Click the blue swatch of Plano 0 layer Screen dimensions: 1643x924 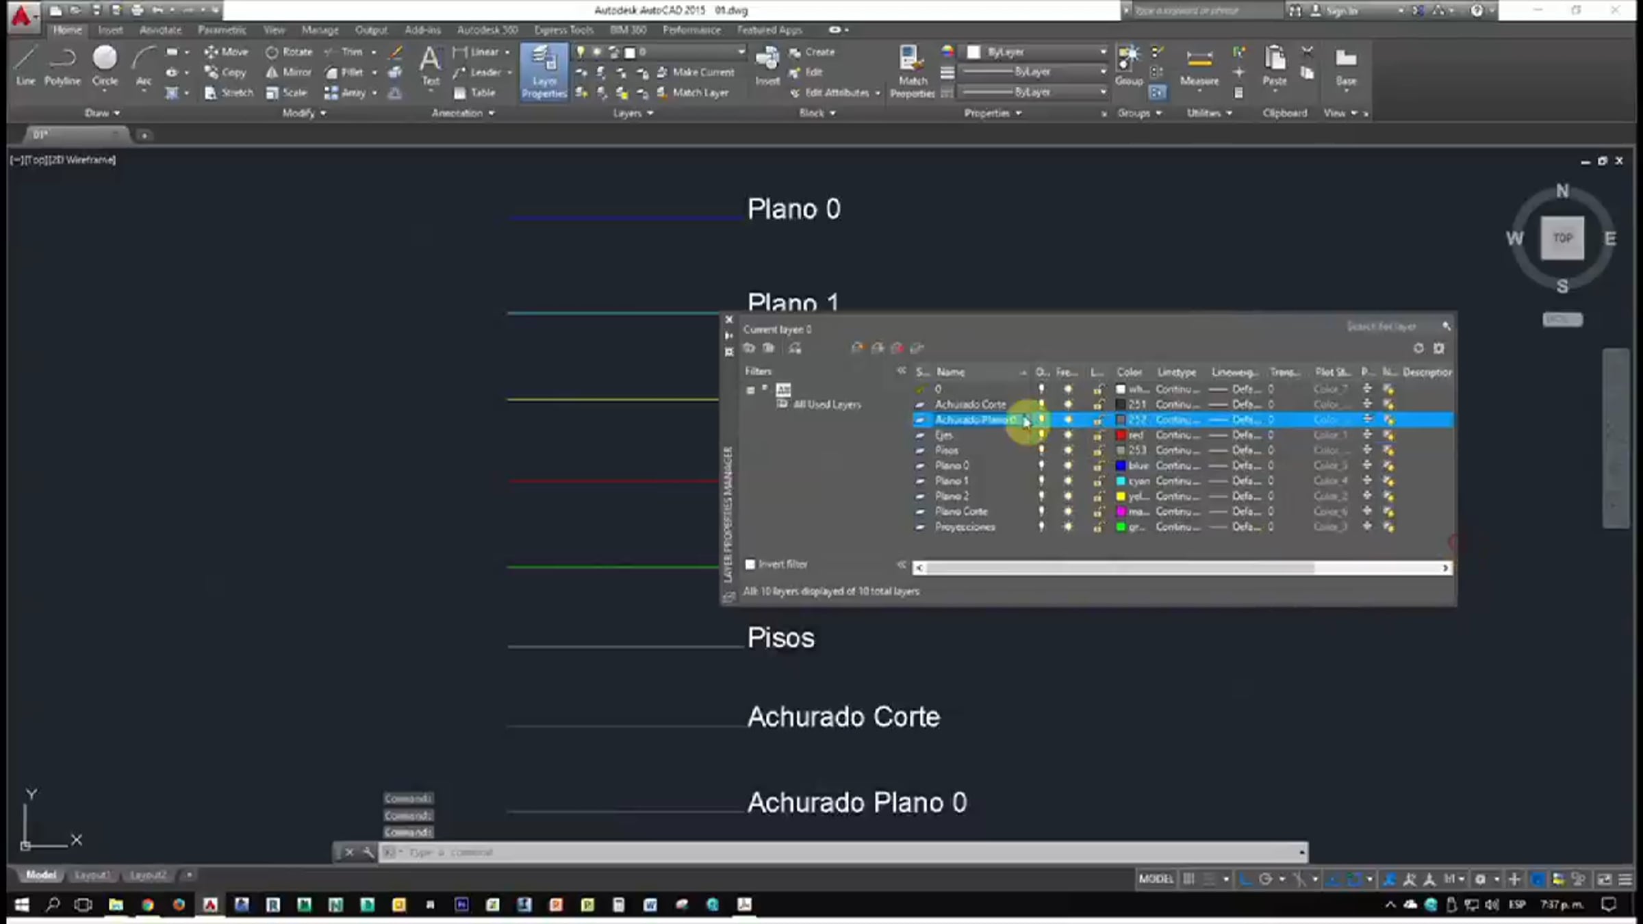(x=1121, y=465)
